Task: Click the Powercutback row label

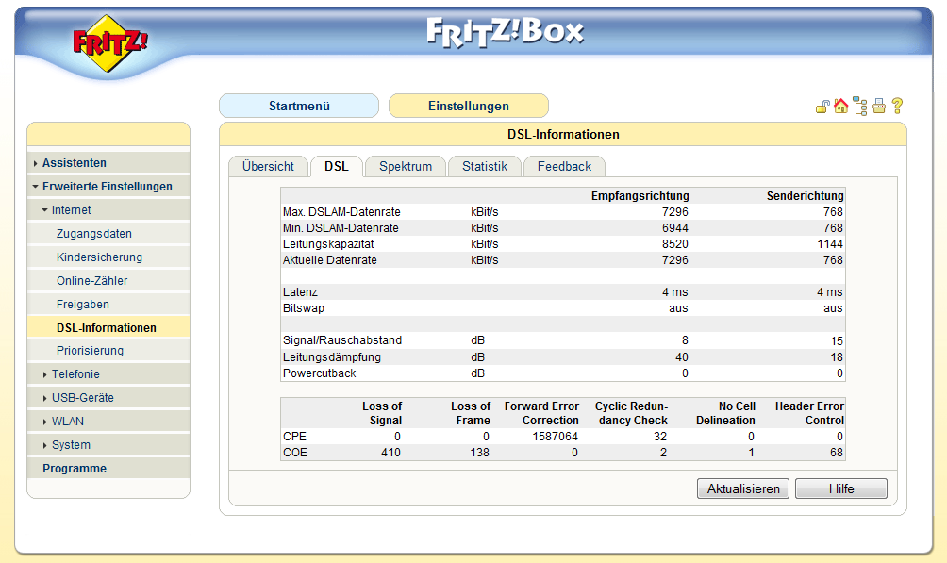Action: 320,373
